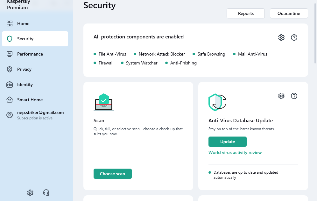Click the green Update button
This screenshot has height=201, width=317.
[228, 142]
